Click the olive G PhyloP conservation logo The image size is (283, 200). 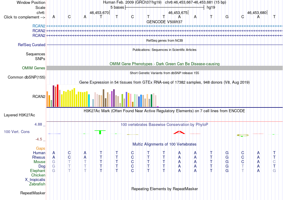[242, 135]
